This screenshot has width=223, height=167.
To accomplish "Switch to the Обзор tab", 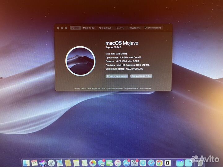I will pos(75,28).
